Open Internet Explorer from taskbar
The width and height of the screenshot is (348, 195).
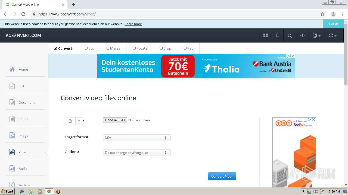coord(22,191)
